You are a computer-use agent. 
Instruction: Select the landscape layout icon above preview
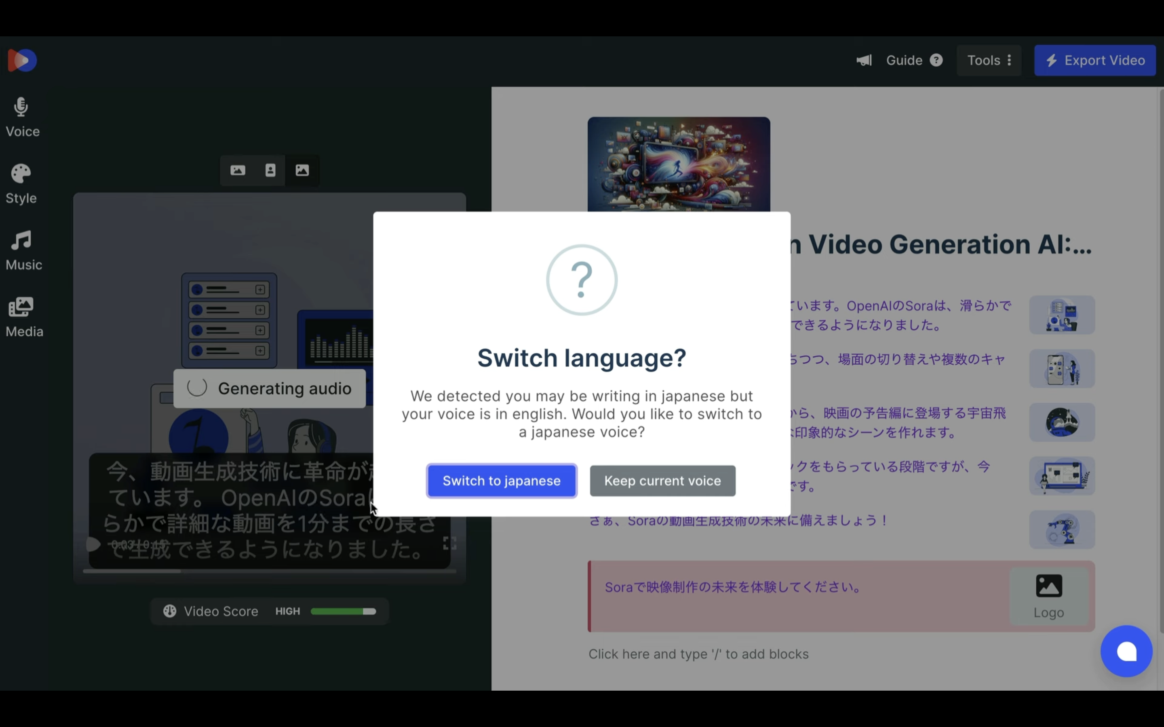coord(238,170)
